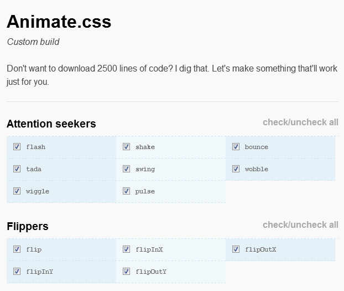Toggle the flipInY checkbox
The image size is (344, 291).
click(x=17, y=272)
